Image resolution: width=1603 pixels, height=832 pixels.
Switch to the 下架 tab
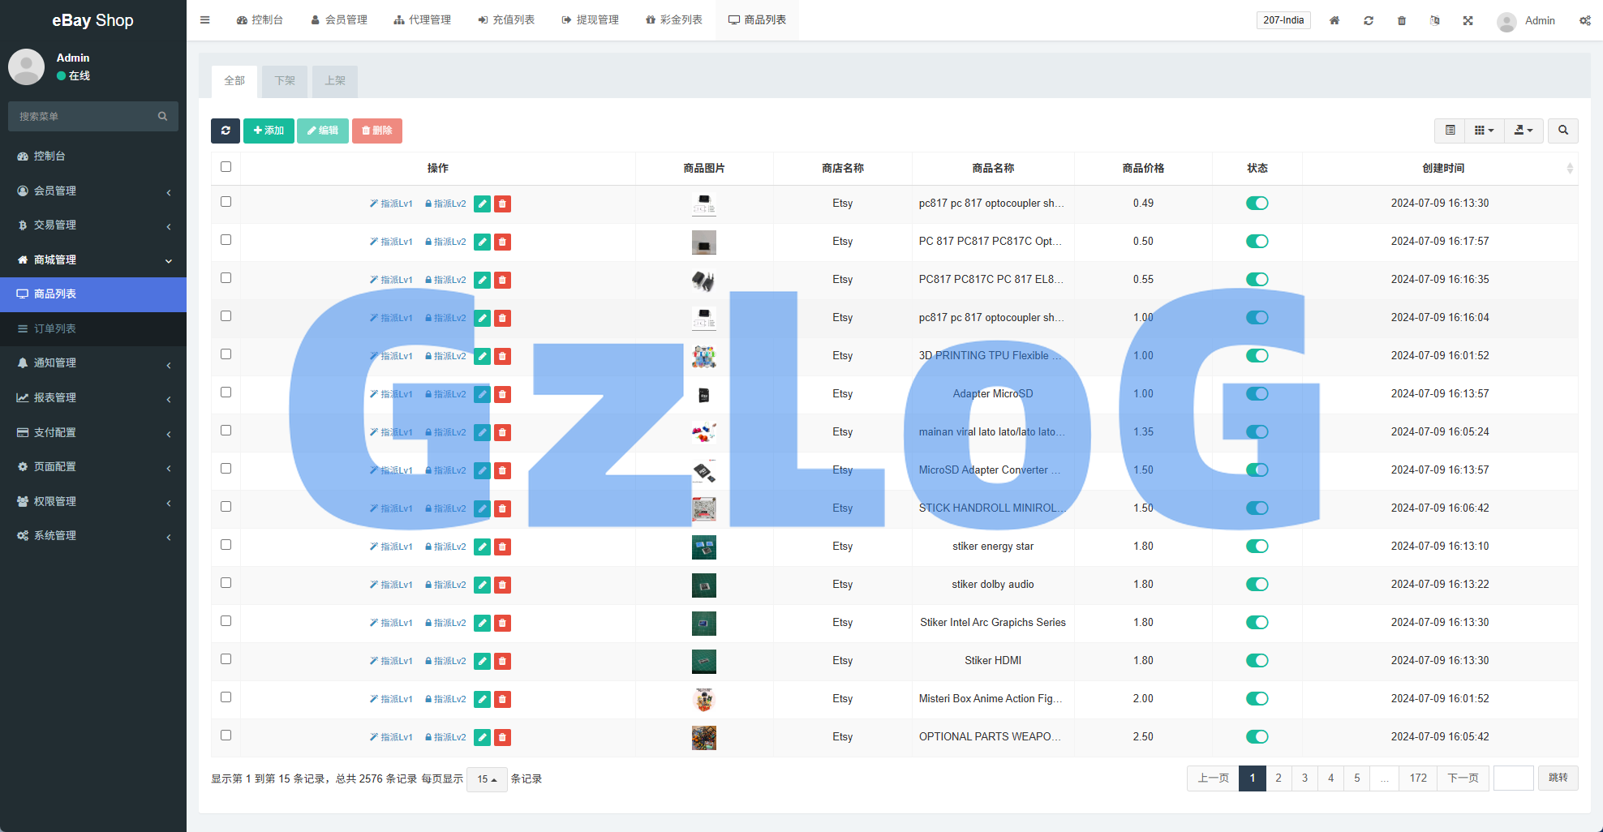tap(285, 81)
